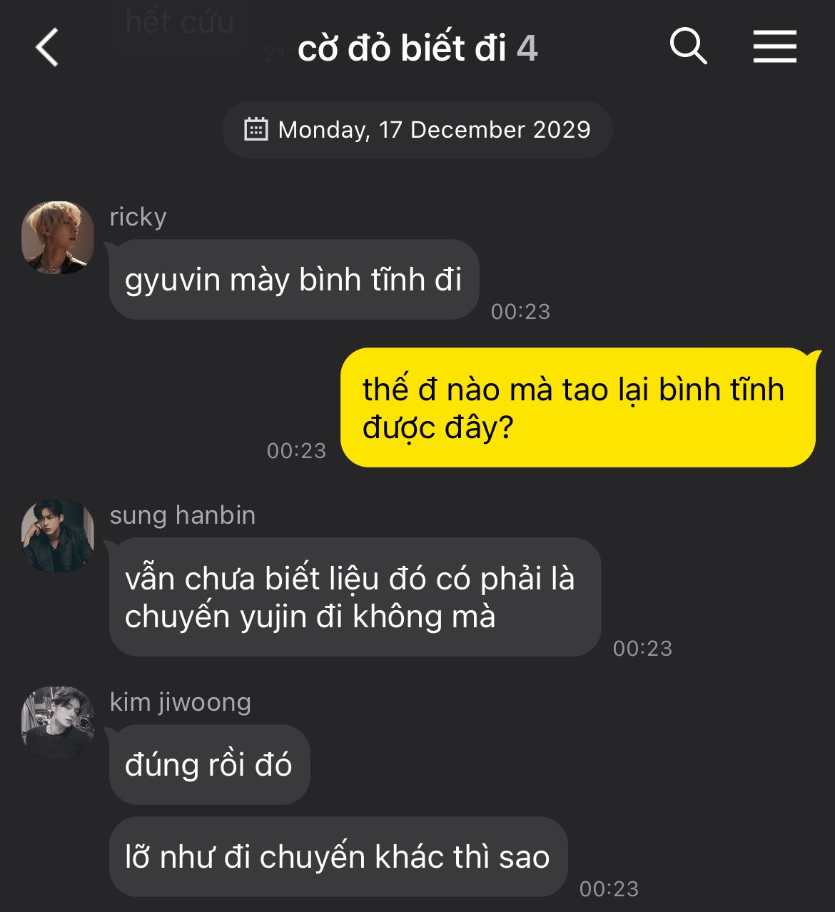The height and width of the screenshot is (912, 835).
Task: Select hanbin's message about chuyến yujin
Action: click(x=355, y=597)
